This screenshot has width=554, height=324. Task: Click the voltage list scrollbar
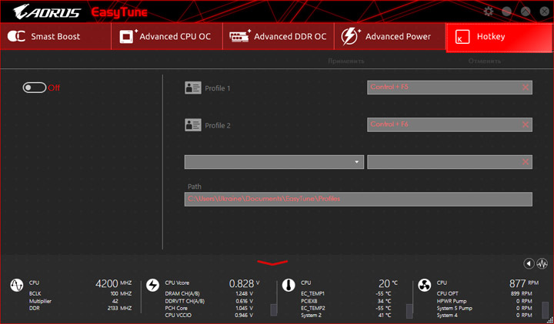(273, 309)
